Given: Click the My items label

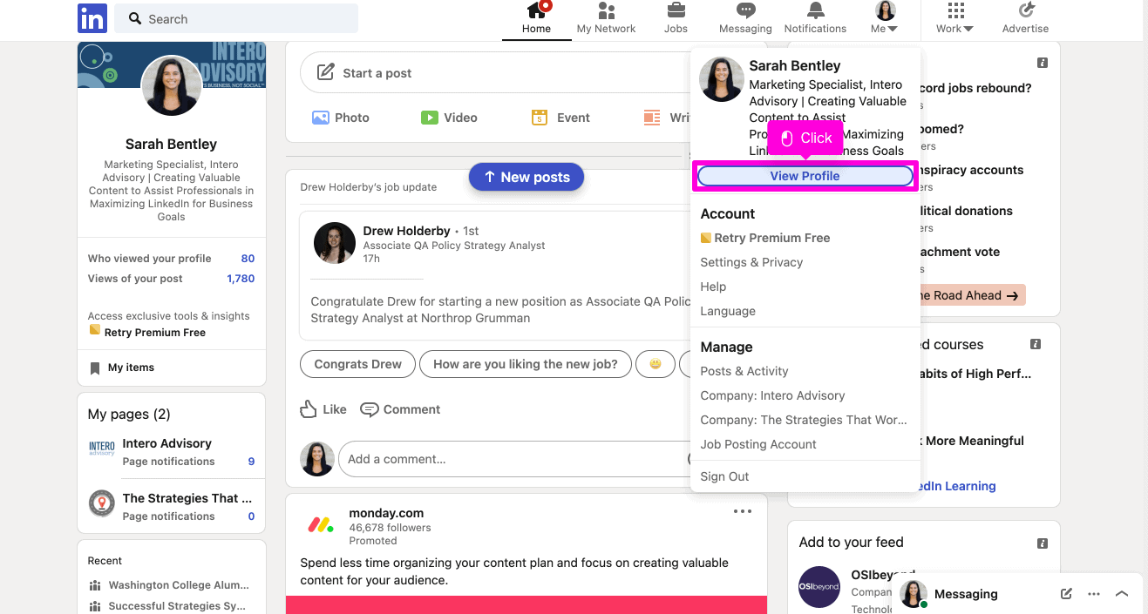Looking at the screenshot, I should click(x=131, y=368).
